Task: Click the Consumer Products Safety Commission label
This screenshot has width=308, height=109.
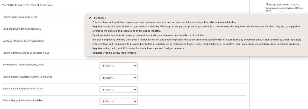Action: [x=23, y=41]
